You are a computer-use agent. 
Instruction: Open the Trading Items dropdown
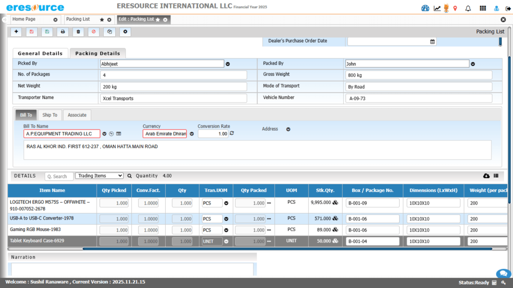[99, 176]
